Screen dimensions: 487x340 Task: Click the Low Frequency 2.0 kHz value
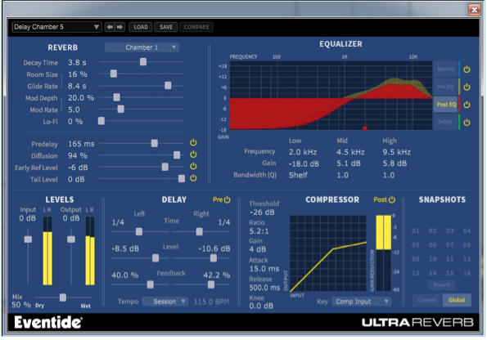click(303, 152)
